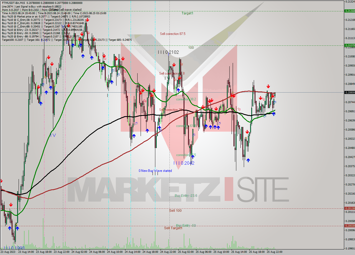Image resolution: width=355 pixels, height=255 pixels.
Task: Click the green 'correction 87.5' label
Action: pos(186,155)
